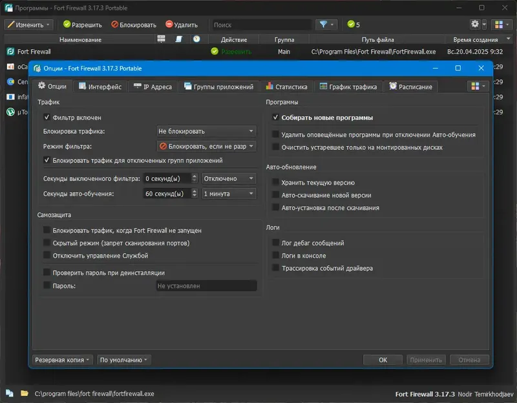Image resolution: width=517 pixels, height=403 pixels.
Task: Click the keyboard-like column icon in table header
Action: (x=161, y=39)
